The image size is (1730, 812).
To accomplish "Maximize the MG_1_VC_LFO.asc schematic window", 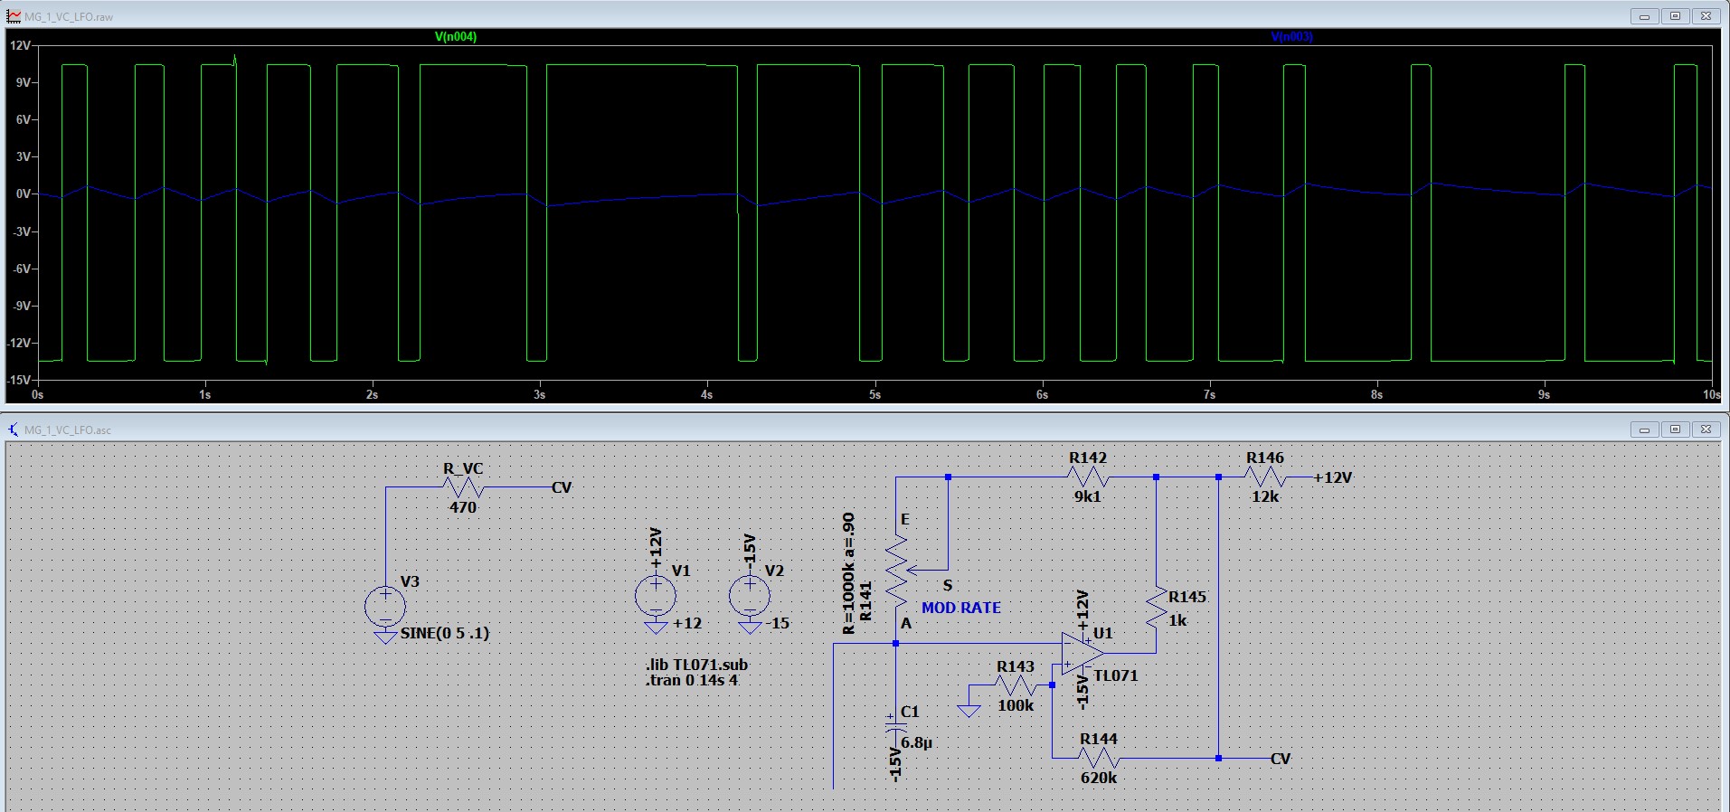I will point(1675,430).
